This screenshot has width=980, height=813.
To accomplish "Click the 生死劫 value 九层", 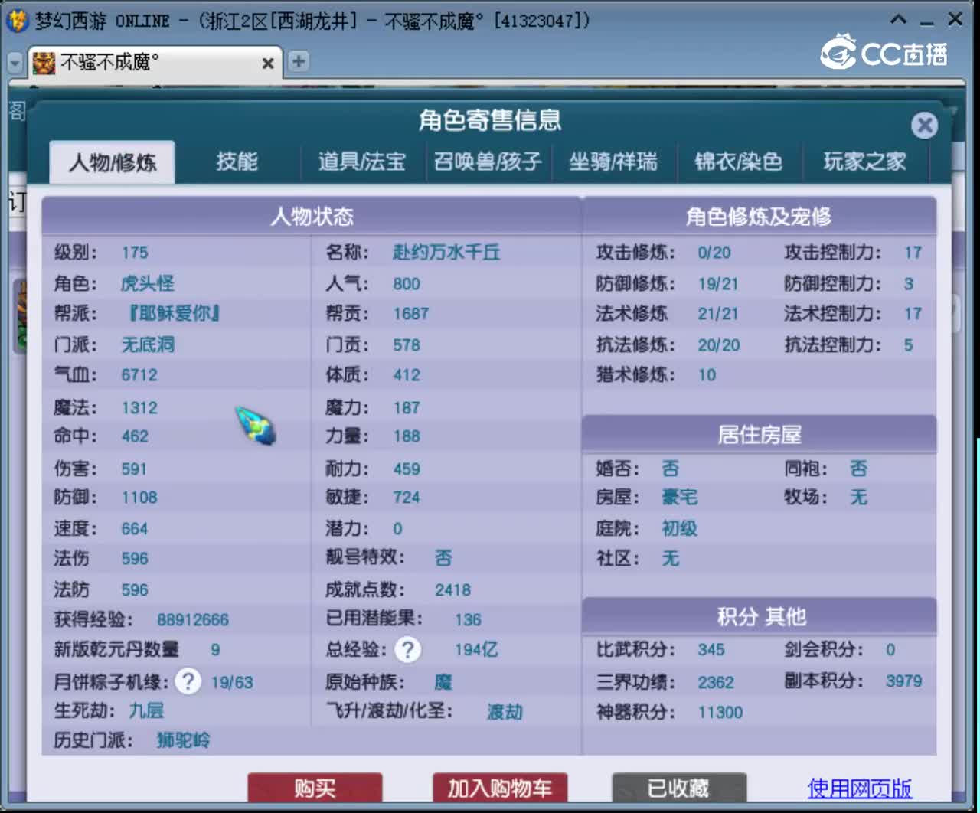I will click(x=146, y=710).
